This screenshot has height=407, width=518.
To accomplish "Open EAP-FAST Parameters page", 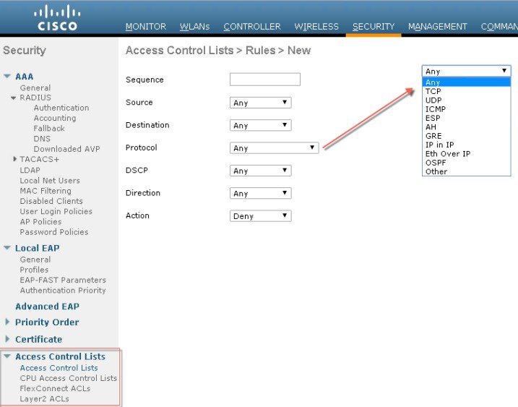I will tap(63, 280).
